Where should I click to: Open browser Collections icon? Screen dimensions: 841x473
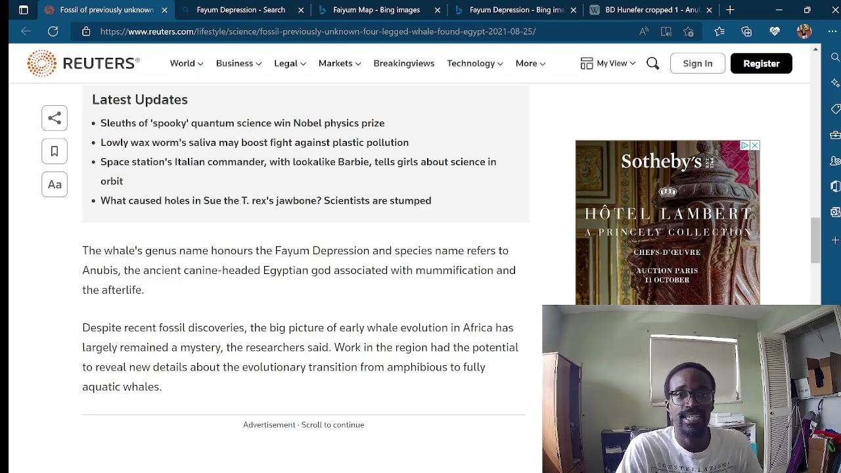(x=746, y=32)
